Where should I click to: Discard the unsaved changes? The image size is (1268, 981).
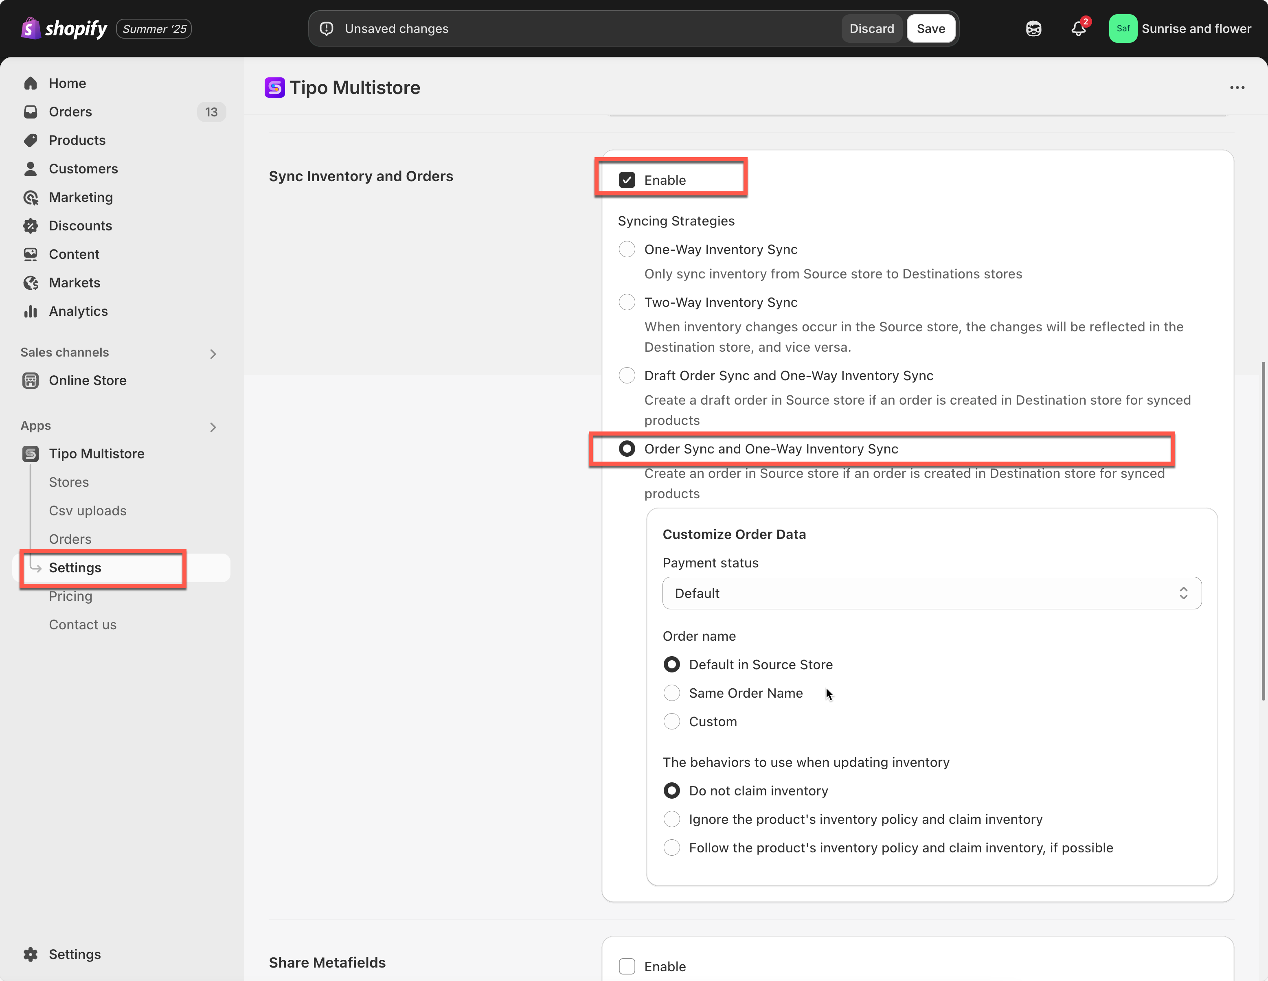(x=871, y=28)
